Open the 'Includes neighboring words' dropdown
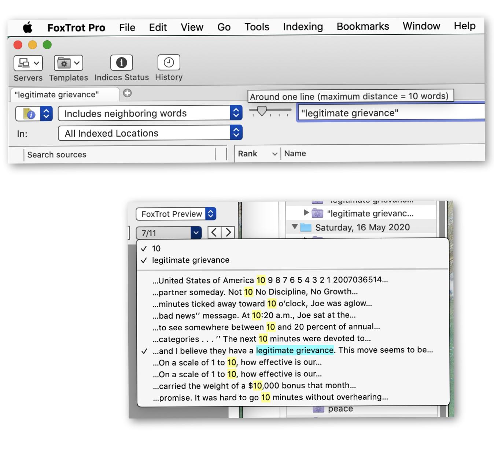This screenshot has height=449, width=494. coord(150,113)
